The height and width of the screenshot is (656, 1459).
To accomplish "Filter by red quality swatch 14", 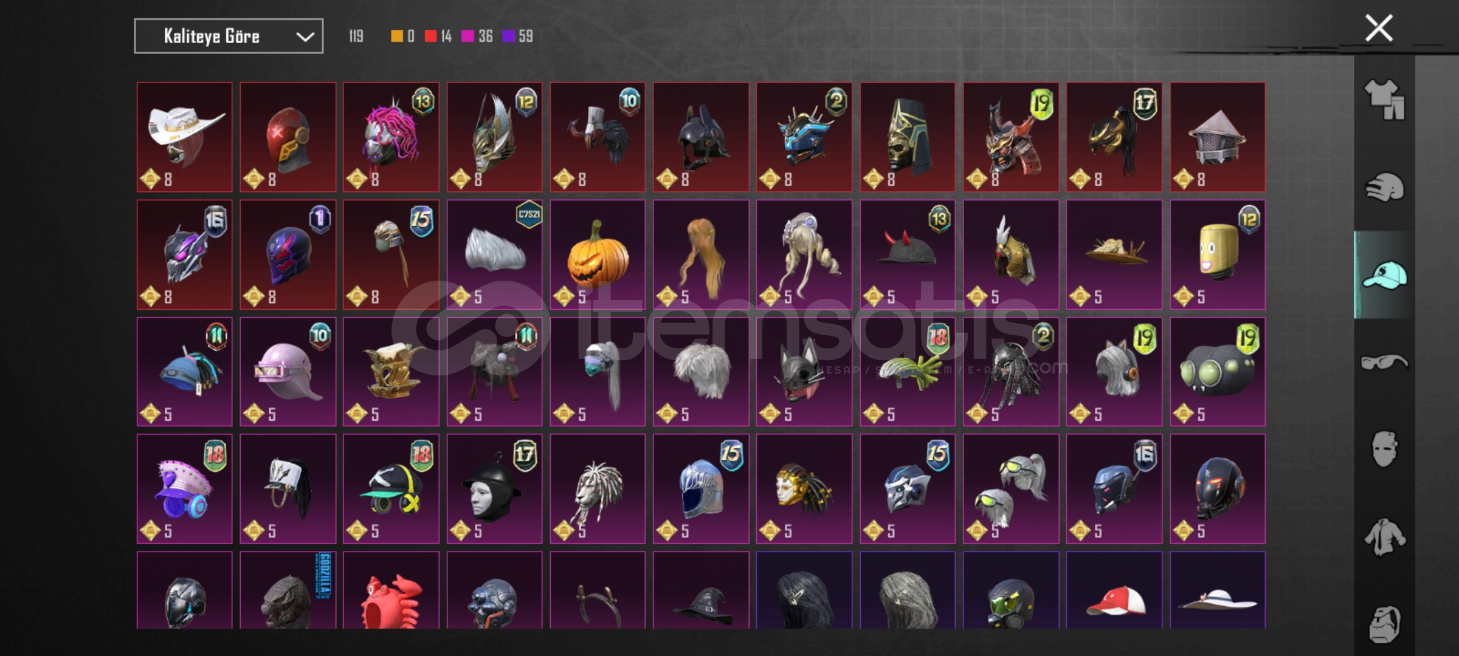I will (x=438, y=36).
